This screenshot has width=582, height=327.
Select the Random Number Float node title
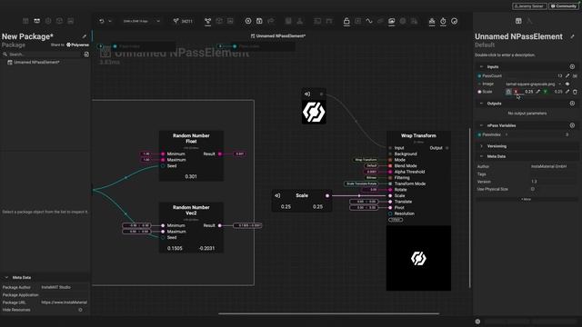pyautogui.click(x=191, y=138)
